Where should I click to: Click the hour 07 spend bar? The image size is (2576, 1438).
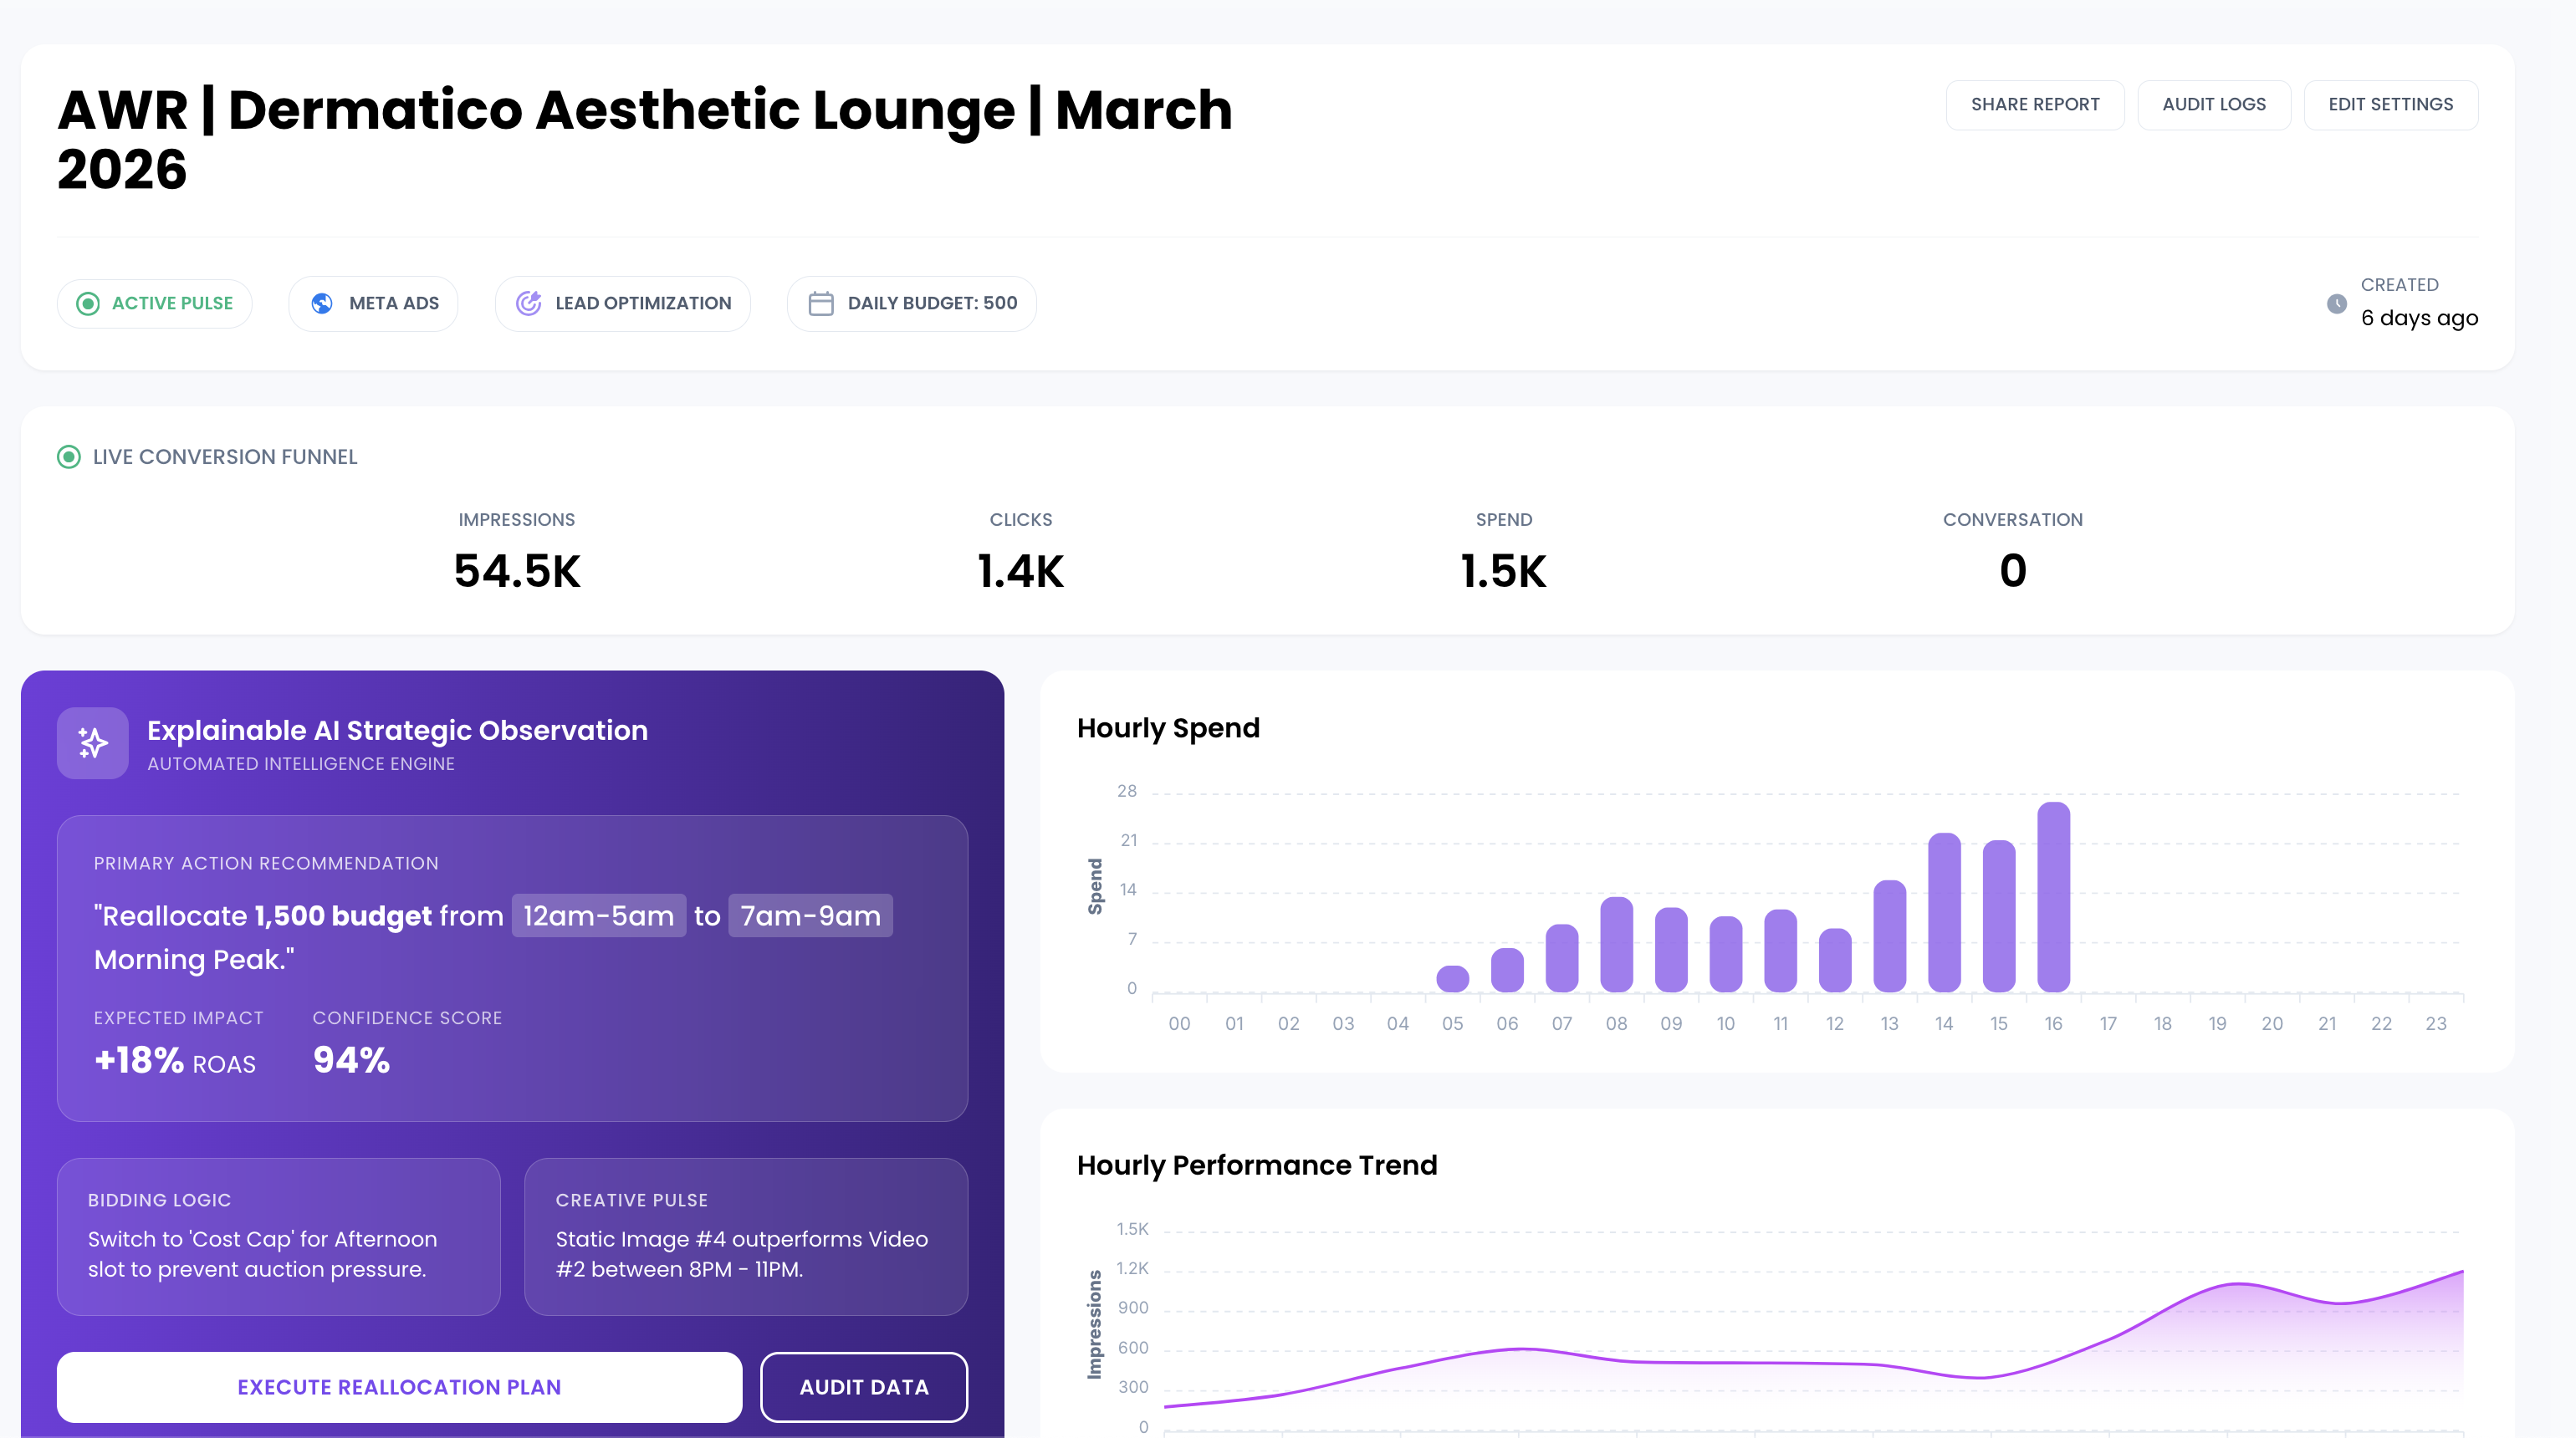tap(1562, 957)
